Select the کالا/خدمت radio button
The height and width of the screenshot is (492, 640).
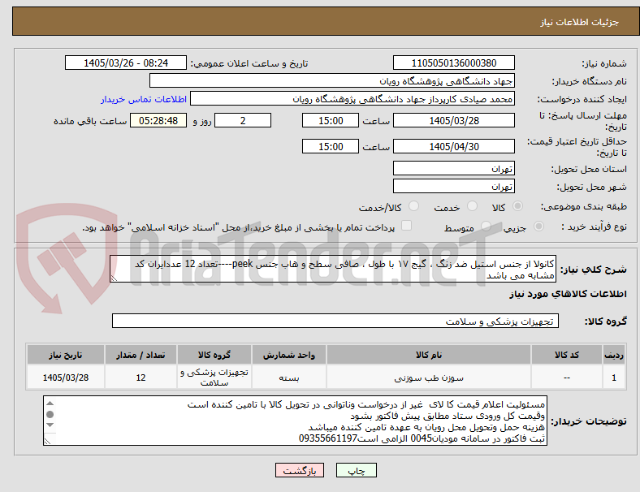coord(414,206)
